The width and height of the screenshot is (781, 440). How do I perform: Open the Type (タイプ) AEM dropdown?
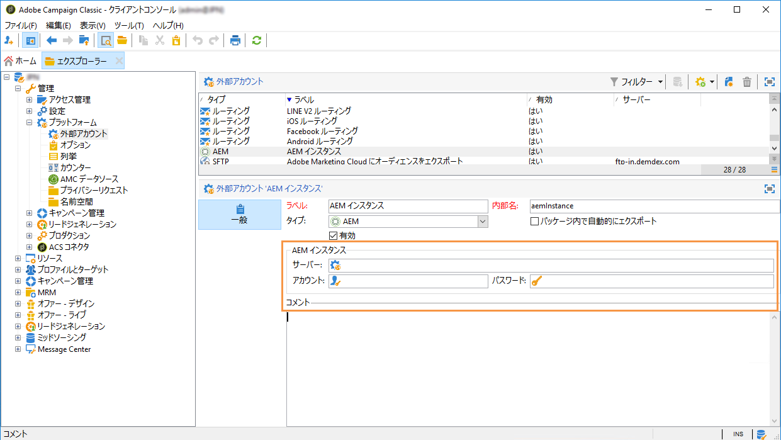tap(483, 222)
